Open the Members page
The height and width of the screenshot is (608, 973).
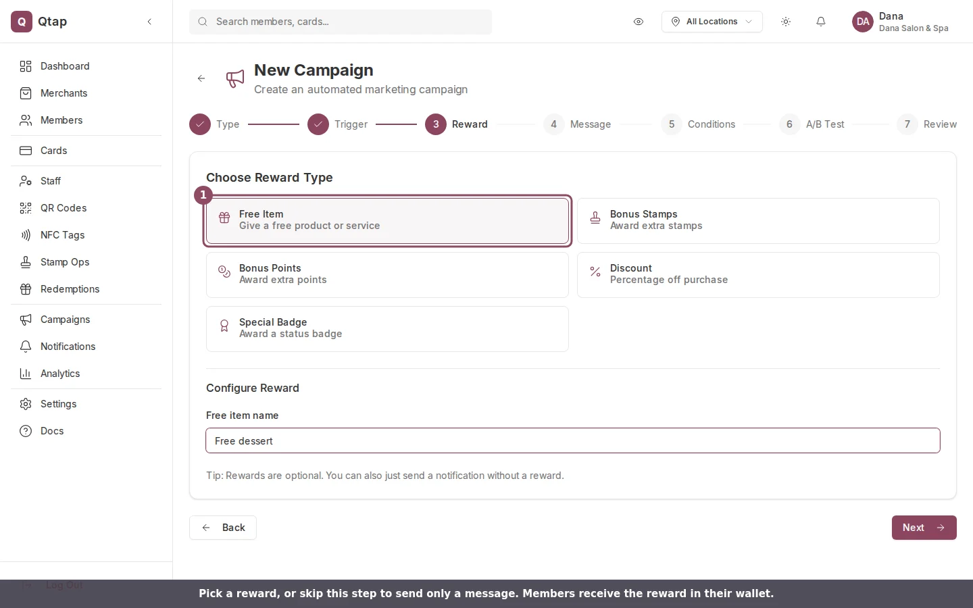click(x=86, y=120)
